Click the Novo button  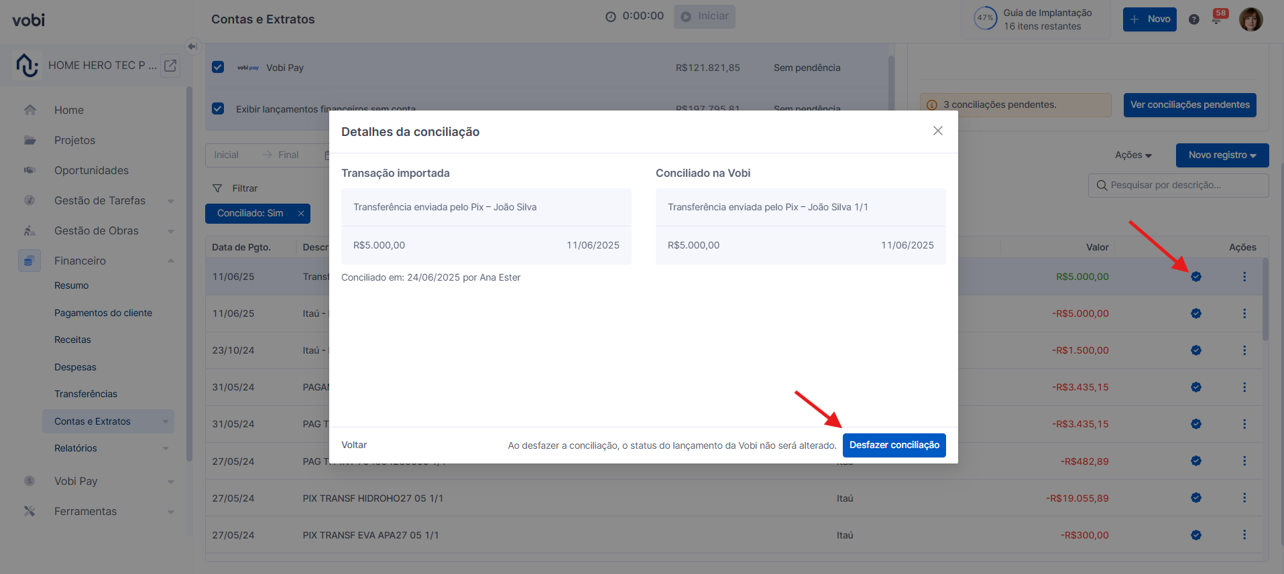click(1150, 19)
